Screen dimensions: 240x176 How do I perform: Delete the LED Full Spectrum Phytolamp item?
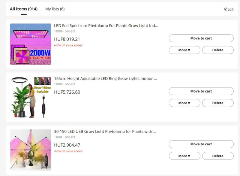click(218, 50)
